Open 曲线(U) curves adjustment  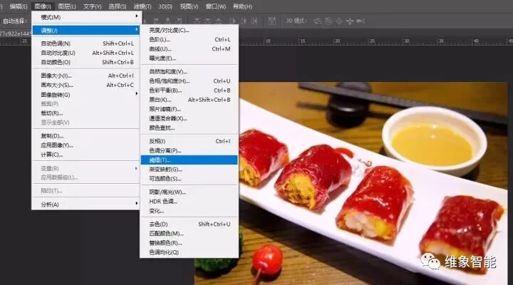[189, 48]
